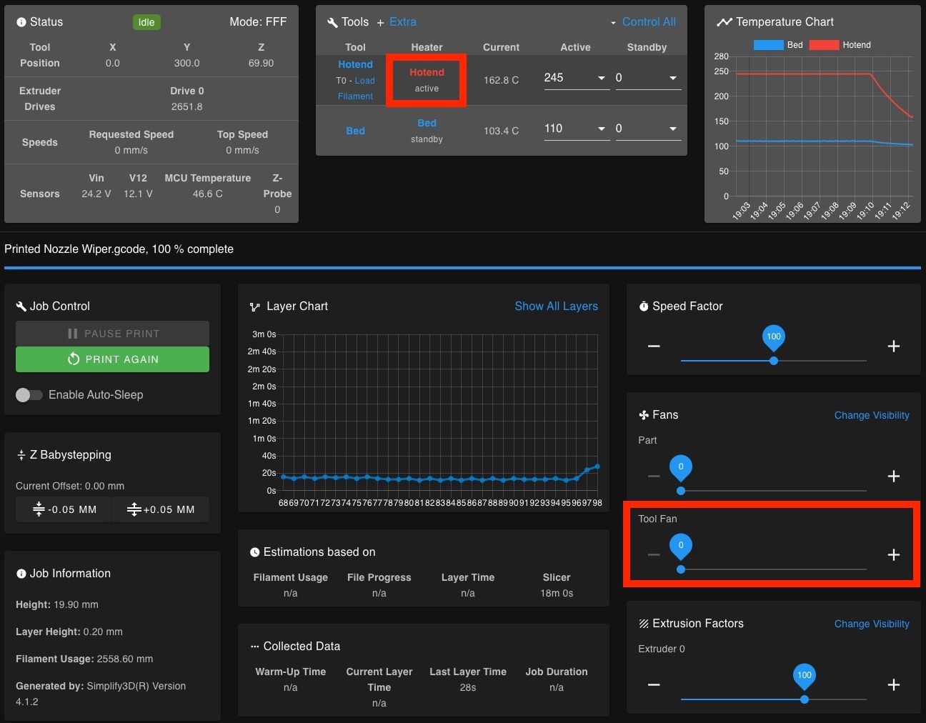The image size is (926, 723).
Task: Open Fans Change Visibility link
Action: (872, 415)
